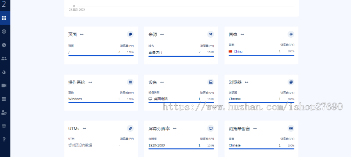Expand the 浏览器语言 card with arrows icon
Viewport: 351px width, 157px height.
tap(255, 129)
